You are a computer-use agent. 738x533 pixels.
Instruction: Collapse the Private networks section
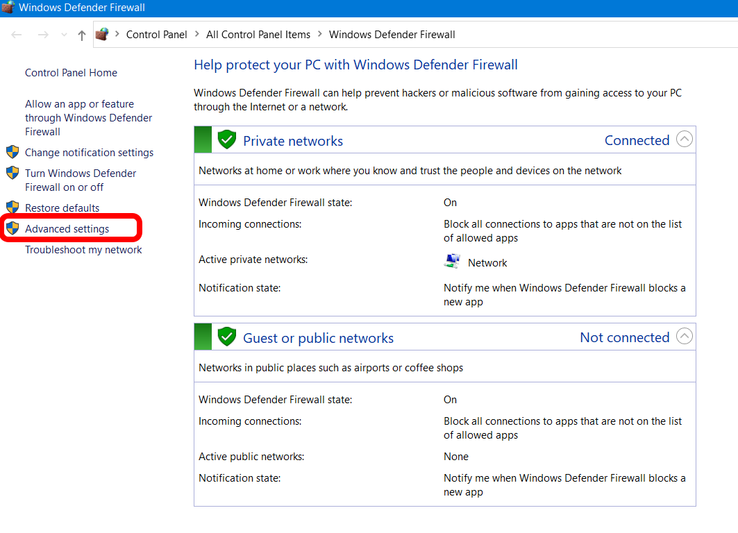(x=685, y=139)
